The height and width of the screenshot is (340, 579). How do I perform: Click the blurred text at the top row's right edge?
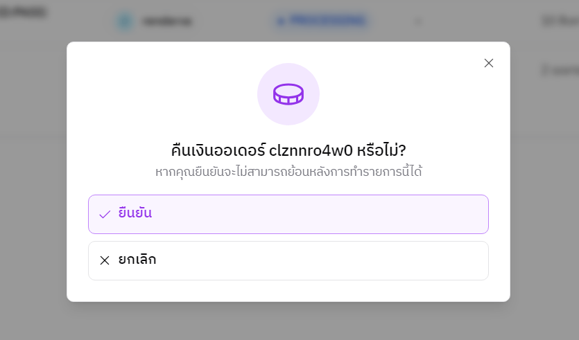point(559,21)
